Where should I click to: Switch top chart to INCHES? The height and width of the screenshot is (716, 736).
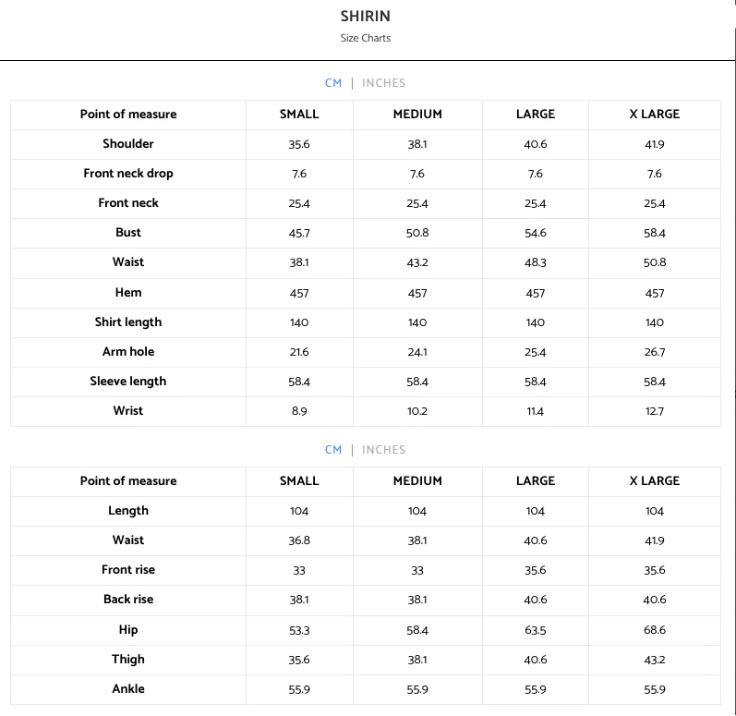tap(383, 83)
